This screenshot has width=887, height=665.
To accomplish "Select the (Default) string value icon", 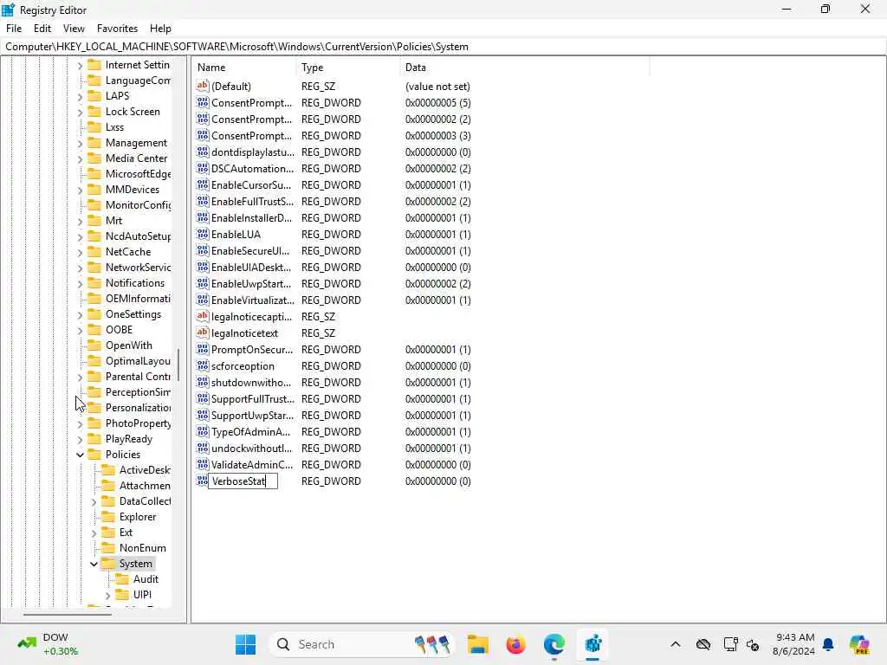I will [202, 86].
